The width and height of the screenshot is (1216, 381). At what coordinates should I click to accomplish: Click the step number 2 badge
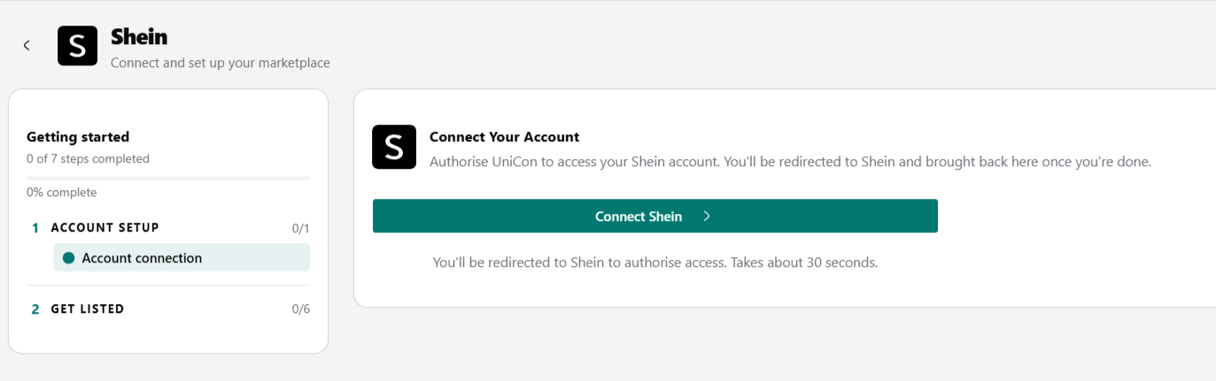35,309
